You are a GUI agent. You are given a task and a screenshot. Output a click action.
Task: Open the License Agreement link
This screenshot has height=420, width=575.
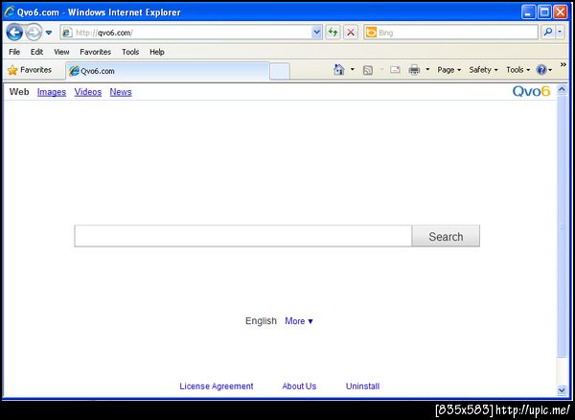(x=217, y=386)
